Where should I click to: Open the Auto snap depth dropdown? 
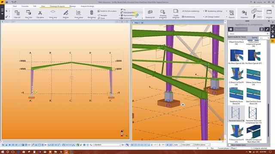177,145
